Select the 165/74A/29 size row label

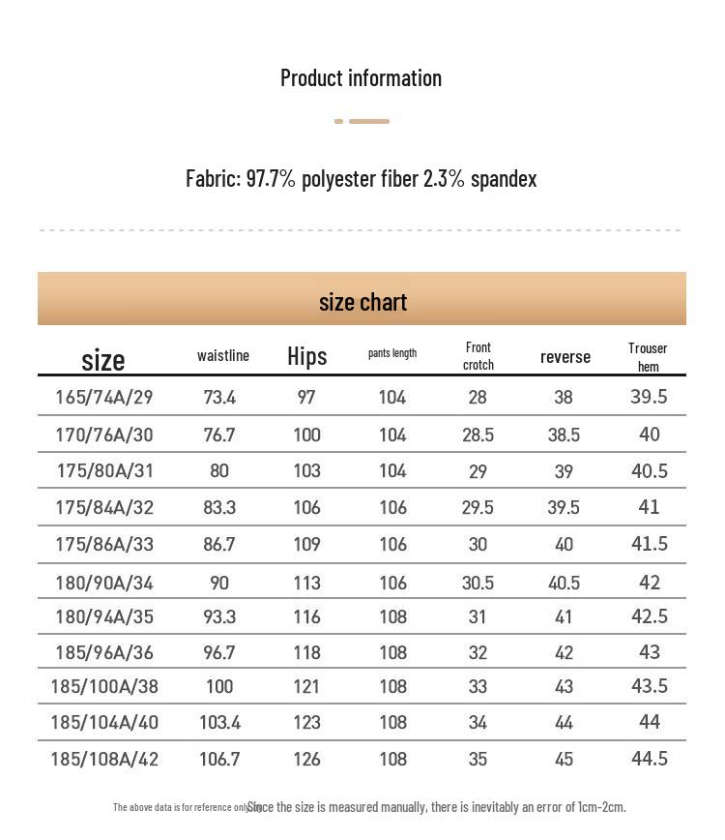click(x=104, y=397)
